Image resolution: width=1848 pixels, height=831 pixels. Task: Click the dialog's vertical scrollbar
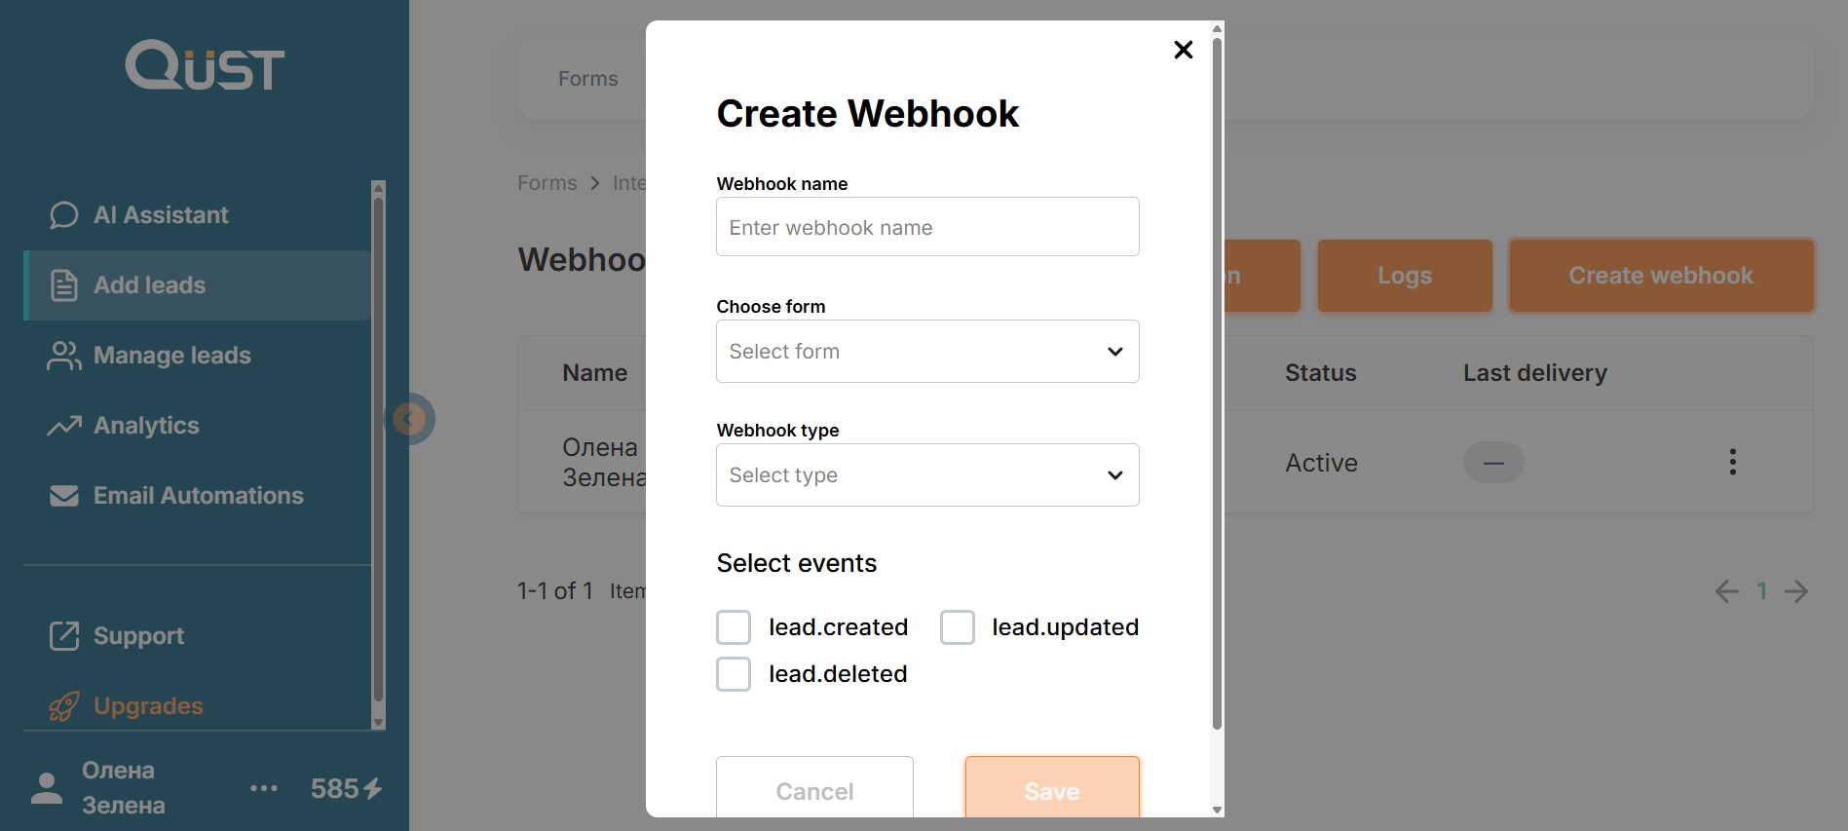coord(1217,390)
